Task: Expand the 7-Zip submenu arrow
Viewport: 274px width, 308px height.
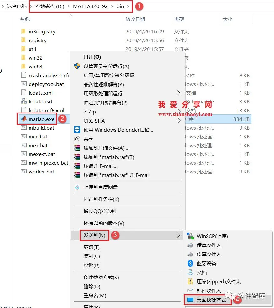Action: click(179, 112)
